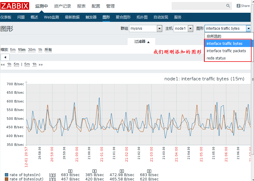Click the ZABBIX logo
The width and height of the screenshot is (254, 181).
[x=15, y=6]
